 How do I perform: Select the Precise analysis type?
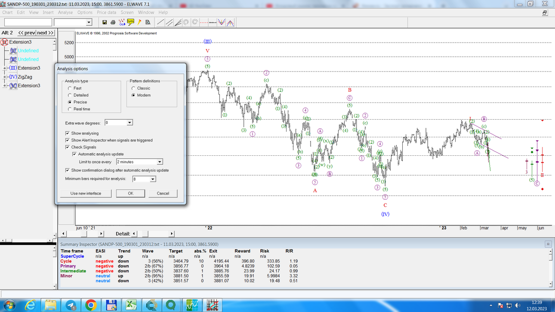pyautogui.click(x=77, y=102)
